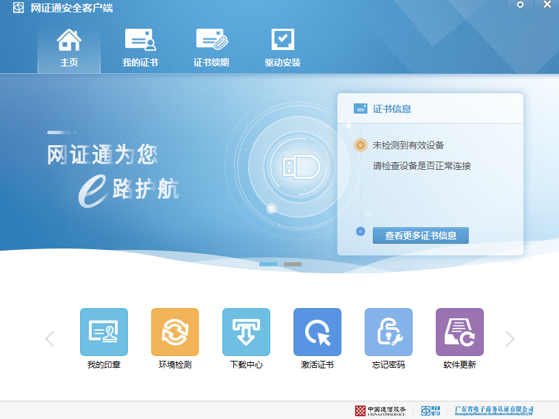The image size is (559, 419).
Task: Click the orange device status indicator
Action: pyautogui.click(x=361, y=145)
